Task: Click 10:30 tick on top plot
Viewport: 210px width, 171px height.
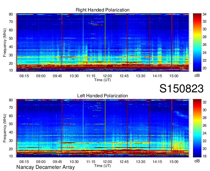Action: pyautogui.click(x=74, y=76)
